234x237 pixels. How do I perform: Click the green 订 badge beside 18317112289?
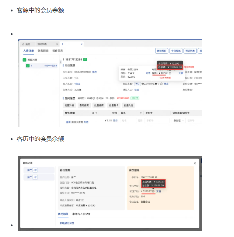pos(85,59)
